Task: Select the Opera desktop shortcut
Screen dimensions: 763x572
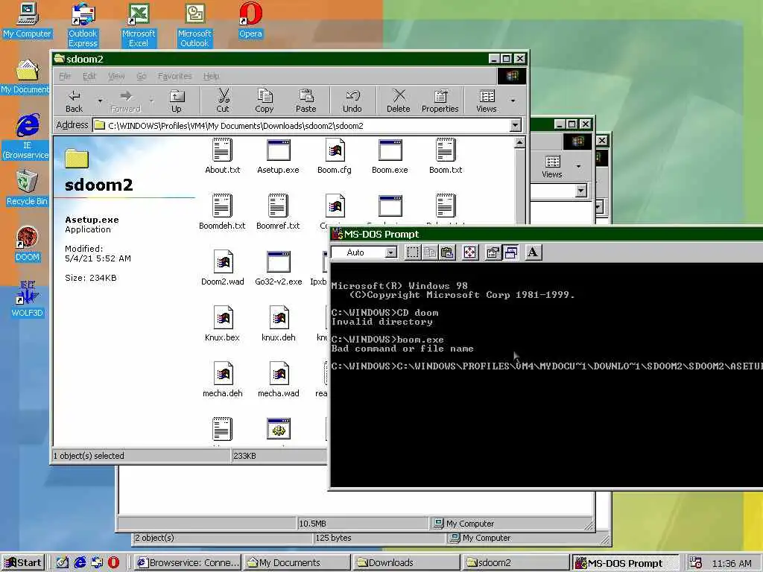Action: click(250, 20)
